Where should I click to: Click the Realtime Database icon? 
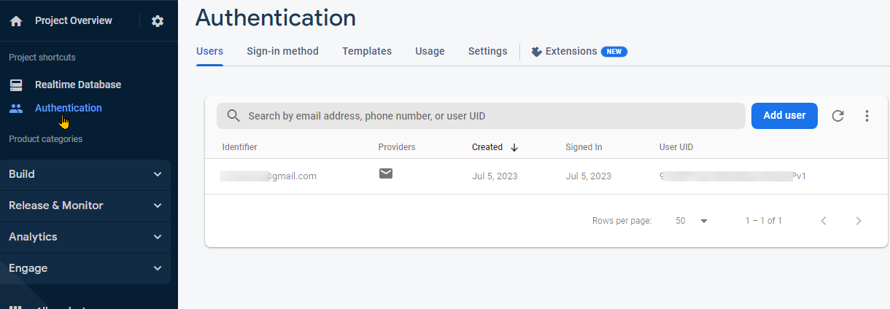click(x=16, y=85)
